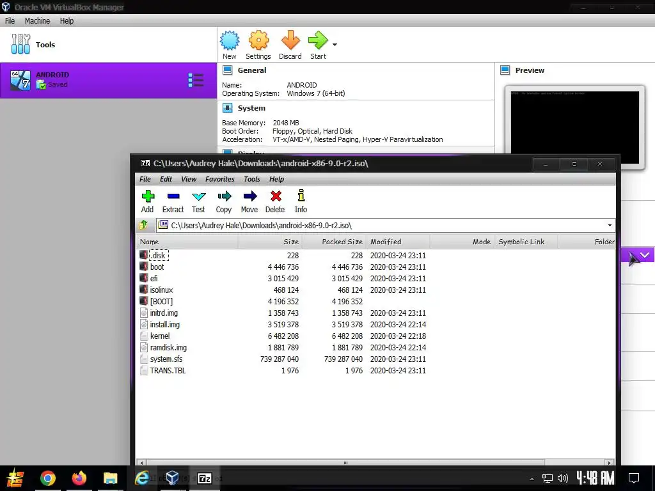Viewport: 655px width, 491px height.
Task: Open the General section header in VirtualBox
Action: pyautogui.click(x=252, y=70)
